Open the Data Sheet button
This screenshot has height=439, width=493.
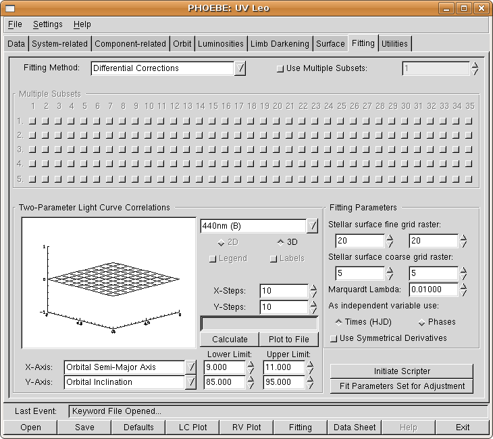click(355, 428)
